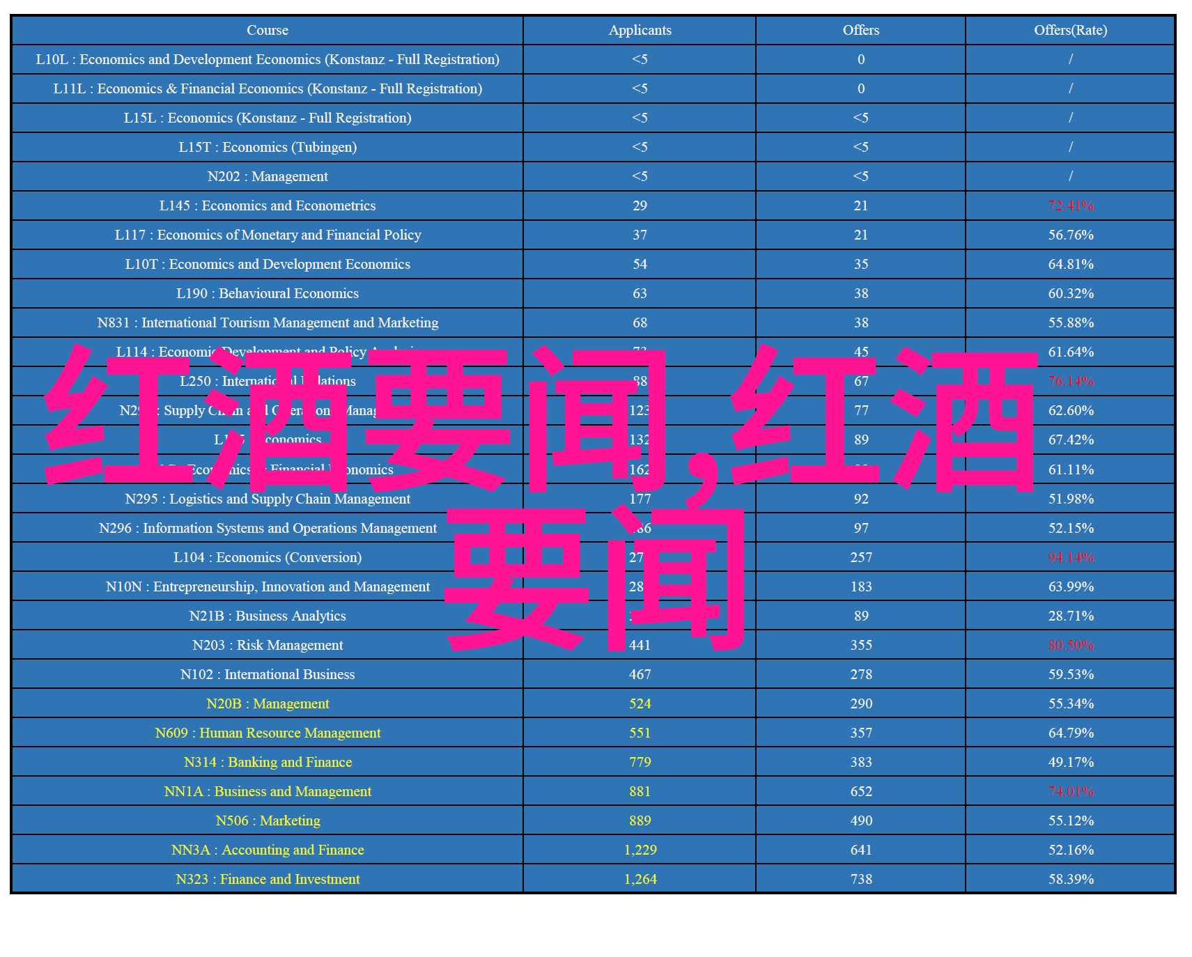Screen dimensions: 1192x957
Task: Select the 64.79% offer rate cell
Action: click(1070, 733)
